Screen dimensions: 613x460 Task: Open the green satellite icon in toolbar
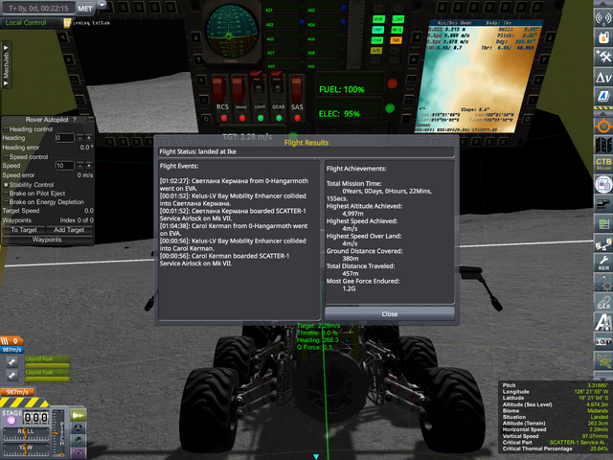coord(603,360)
